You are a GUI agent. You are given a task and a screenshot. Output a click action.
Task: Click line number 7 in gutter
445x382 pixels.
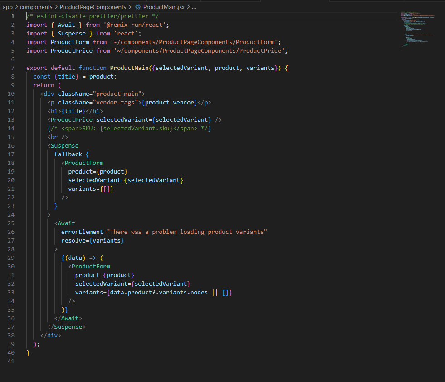[x=13, y=68]
